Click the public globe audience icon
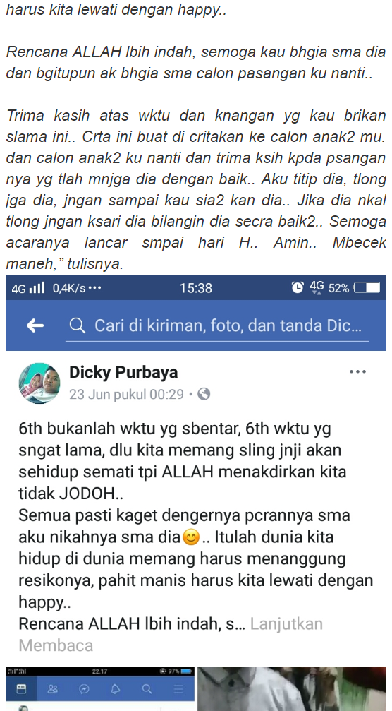The width and height of the screenshot is (392, 711). (x=204, y=395)
